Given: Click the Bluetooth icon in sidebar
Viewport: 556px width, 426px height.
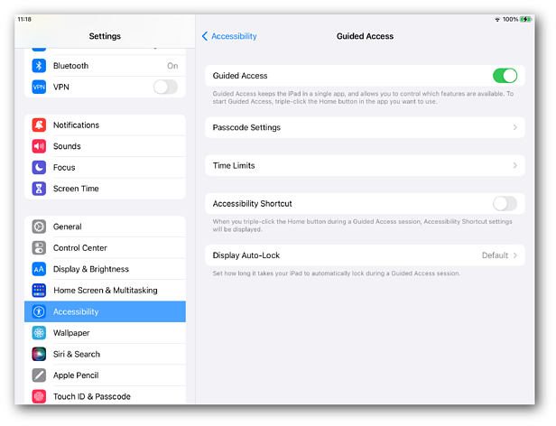Looking at the screenshot, I should 39,66.
